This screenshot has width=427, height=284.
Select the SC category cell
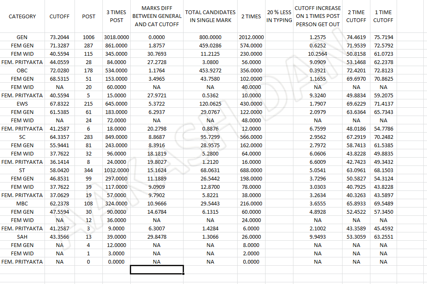pyautogui.click(x=22, y=137)
